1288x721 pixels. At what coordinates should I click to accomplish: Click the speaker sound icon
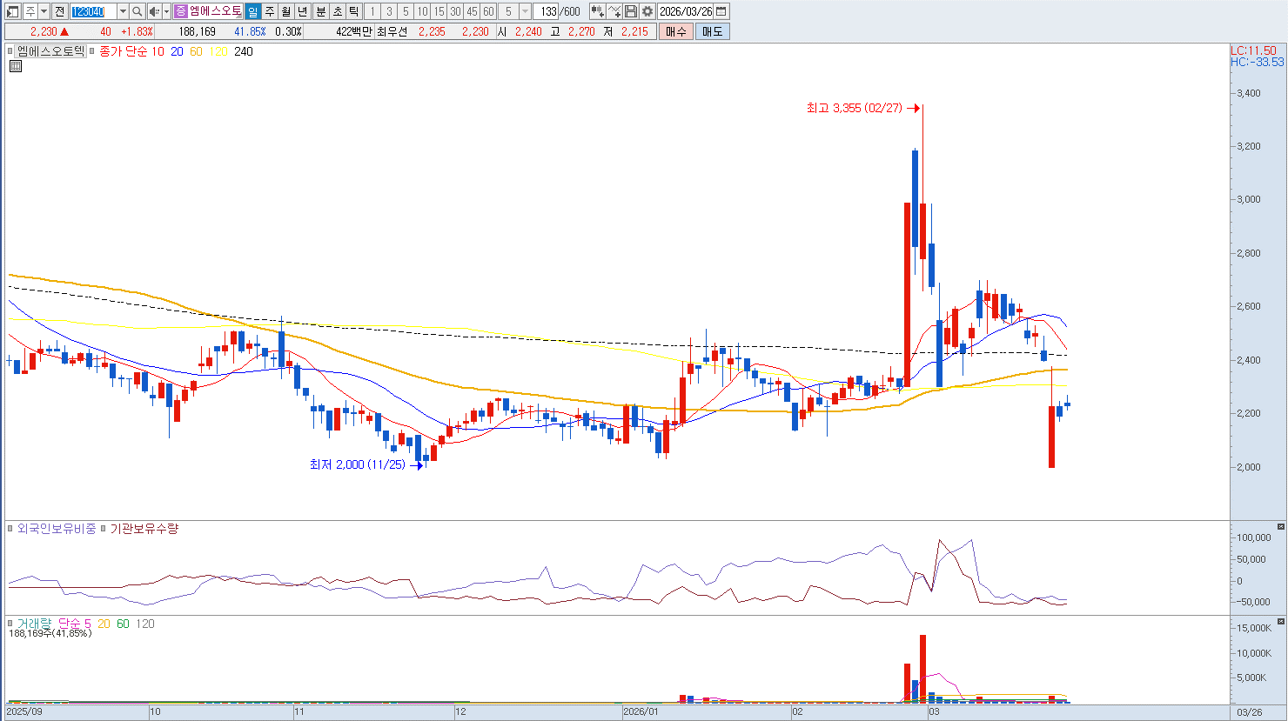point(154,11)
